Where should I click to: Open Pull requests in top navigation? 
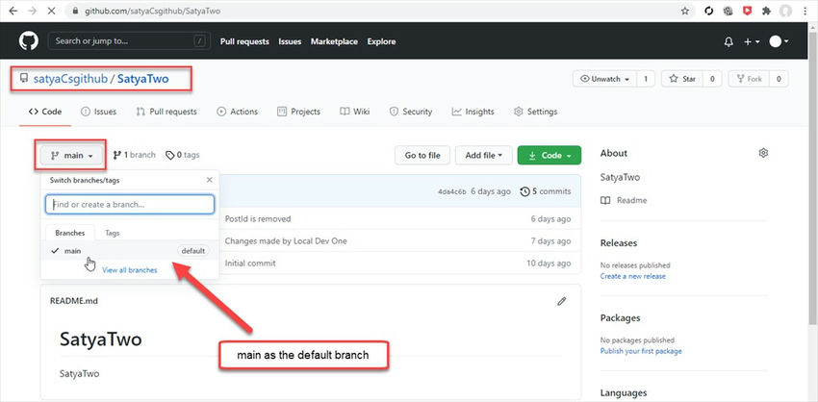click(x=244, y=41)
